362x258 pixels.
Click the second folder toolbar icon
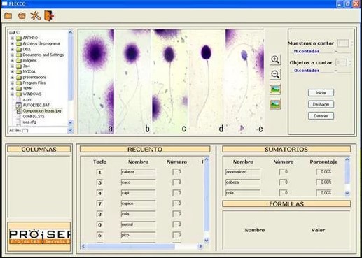22,16
